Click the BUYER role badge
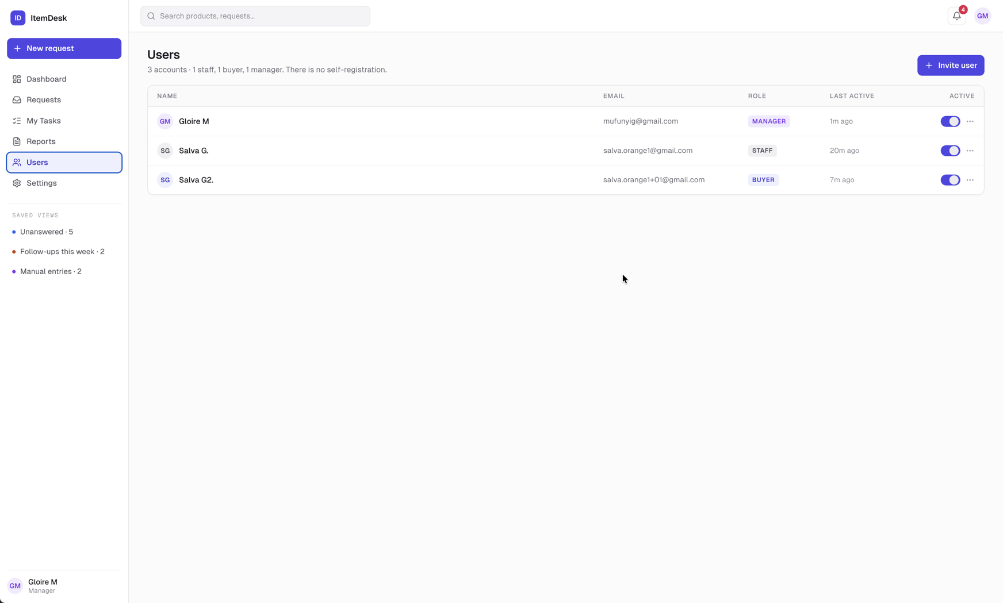Viewport: 1003px width, 603px height. 763,180
